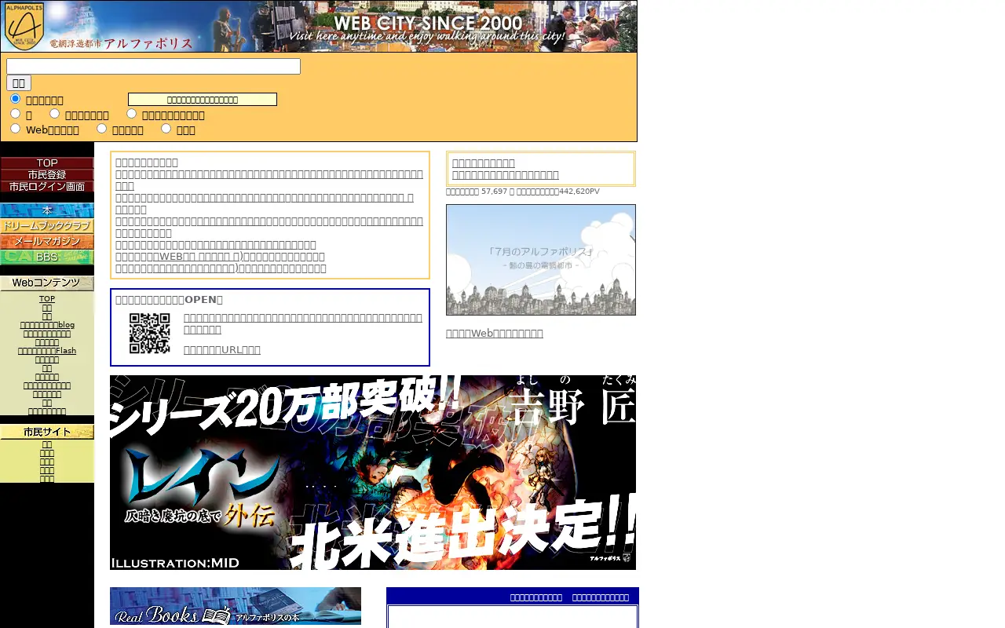This screenshot has height=628, width=1005.
Task: Open the underlined TOP link under Webコンテンツ
Action: coord(47,299)
